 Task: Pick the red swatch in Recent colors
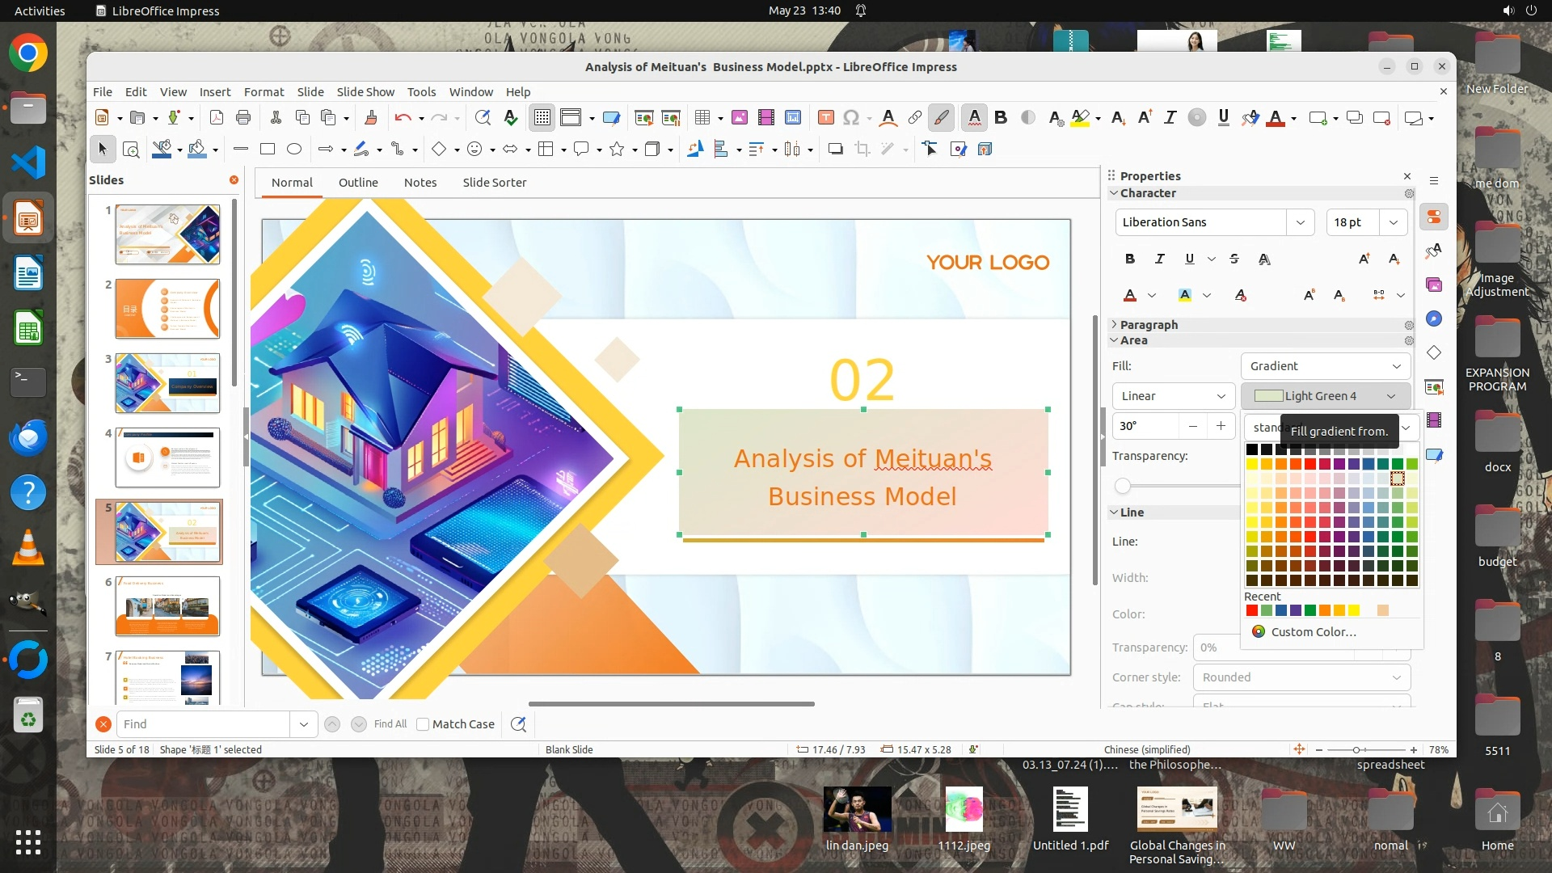tap(1251, 611)
